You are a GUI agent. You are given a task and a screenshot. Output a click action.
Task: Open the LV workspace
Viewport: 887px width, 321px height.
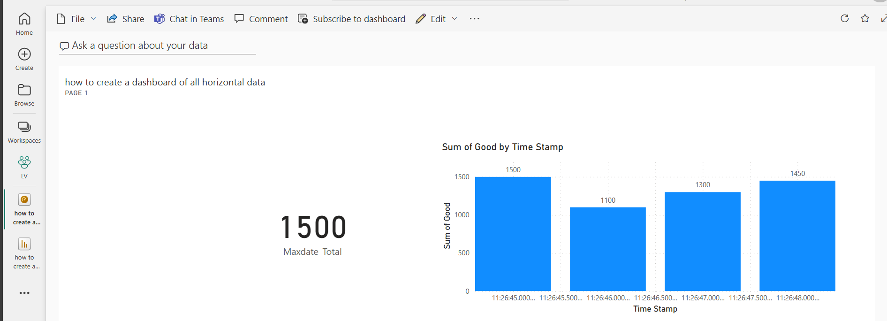pos(24,168)
